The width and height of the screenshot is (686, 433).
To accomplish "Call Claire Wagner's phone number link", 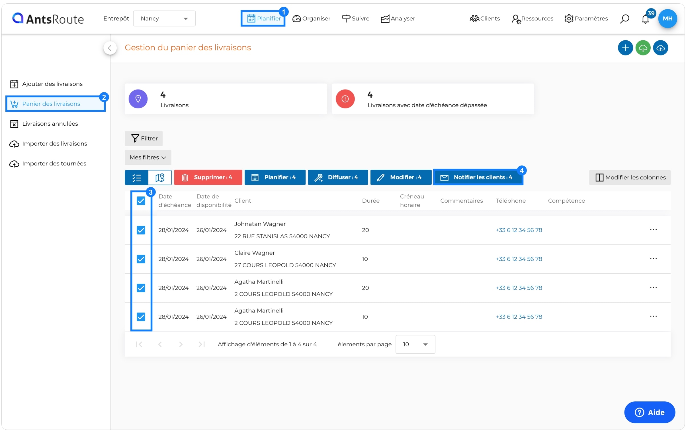I will tap(519, 259).
